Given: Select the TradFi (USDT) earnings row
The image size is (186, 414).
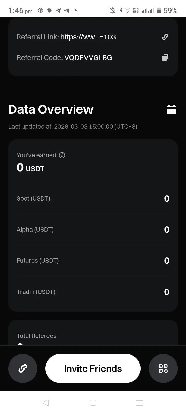Looking at the screenshot, I should 93,292.
